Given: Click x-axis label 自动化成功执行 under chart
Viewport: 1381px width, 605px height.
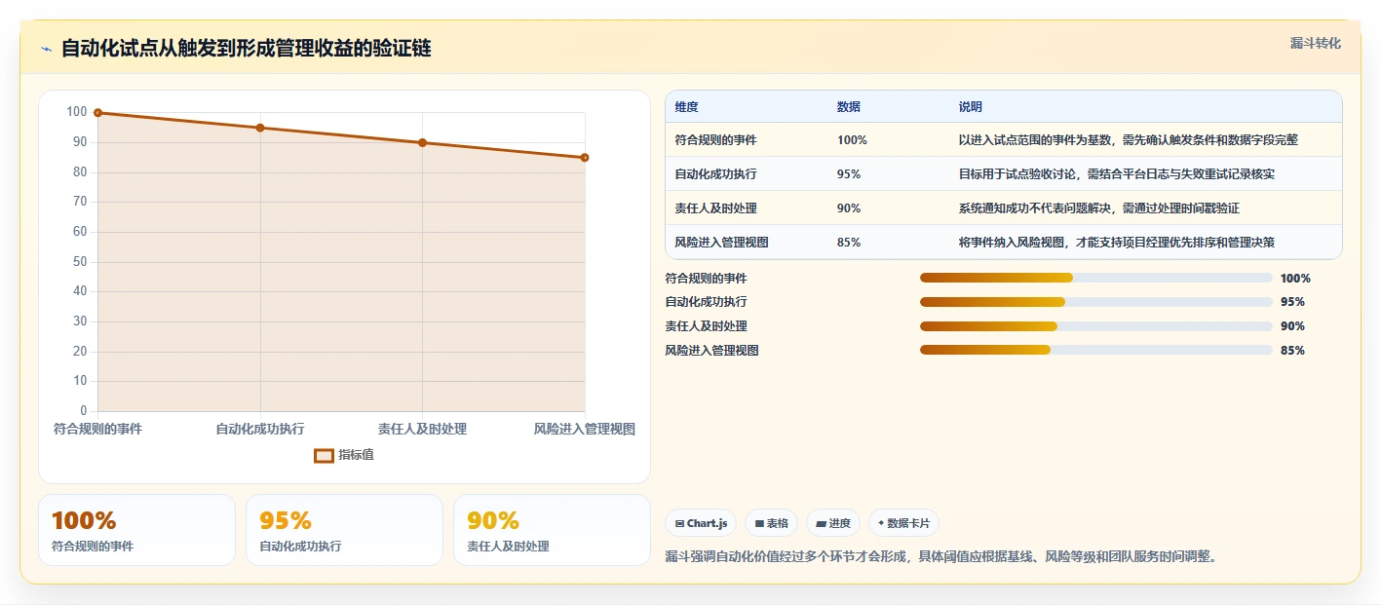Looking at the screenshot, I should (x=260, y=429).
